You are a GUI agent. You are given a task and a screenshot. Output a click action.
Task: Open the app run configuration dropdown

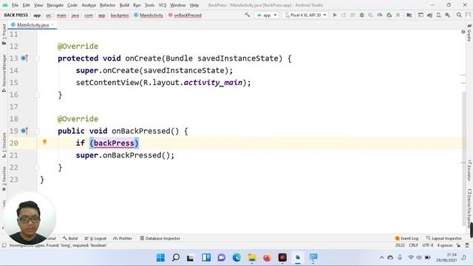267,15
